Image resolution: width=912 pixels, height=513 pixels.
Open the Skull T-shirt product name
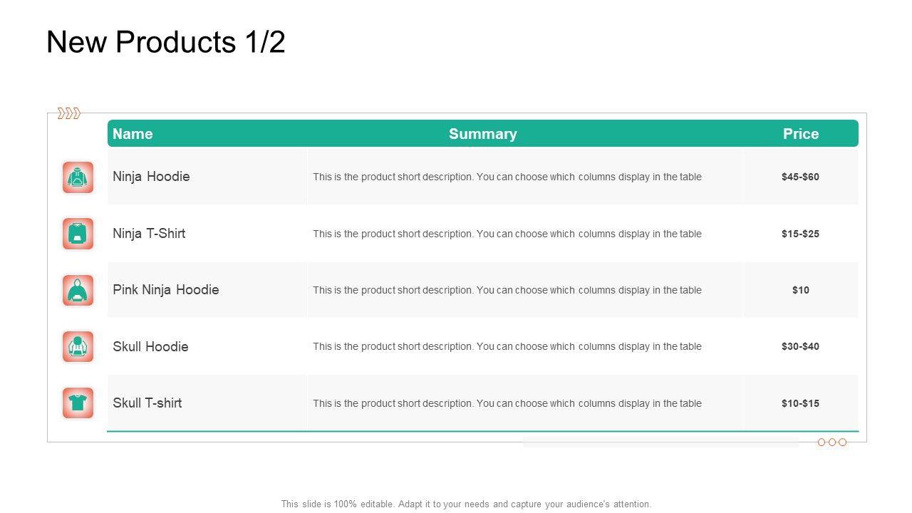tap(147, 403)
